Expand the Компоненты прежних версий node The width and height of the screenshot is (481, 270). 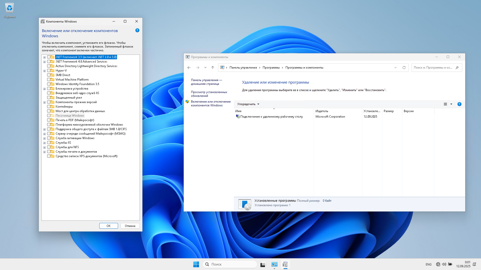point(44,102)
